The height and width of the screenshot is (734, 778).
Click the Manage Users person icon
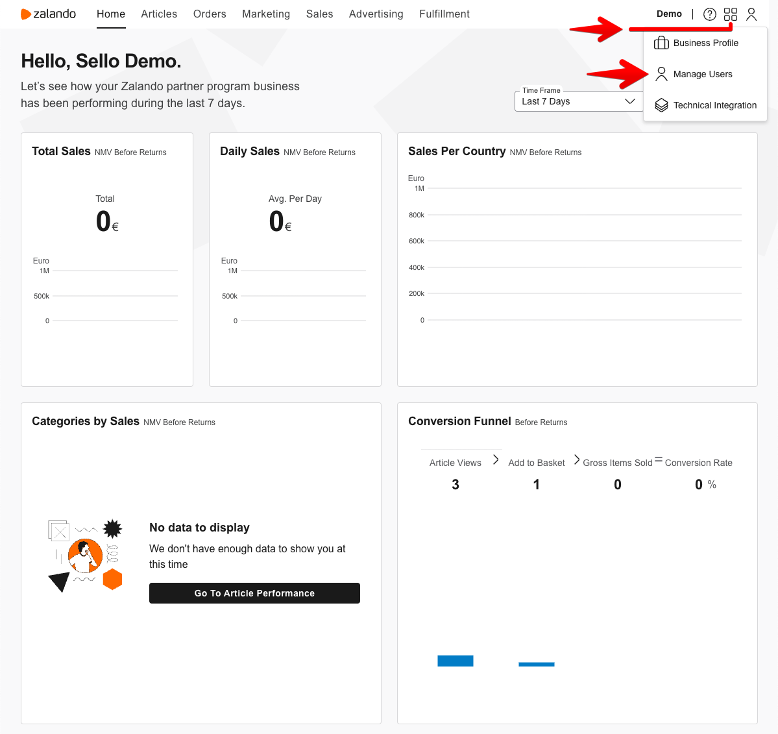coord(661,75)
